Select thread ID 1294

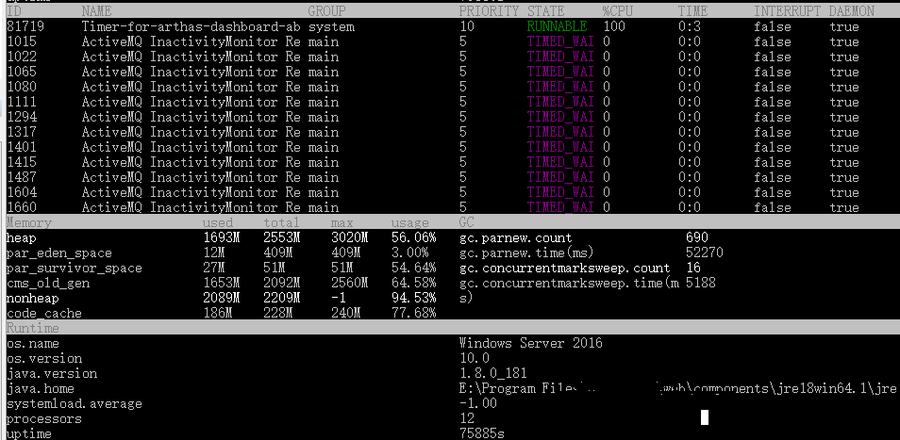[22, 117]
